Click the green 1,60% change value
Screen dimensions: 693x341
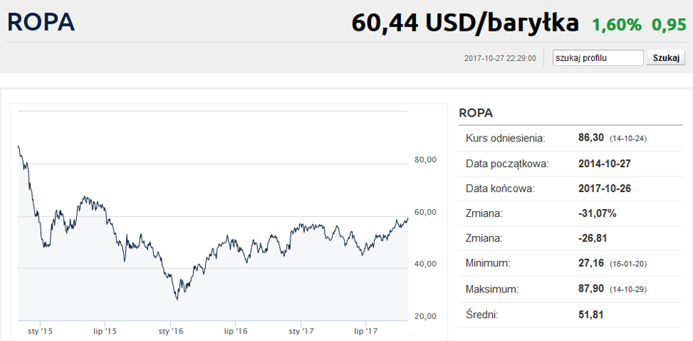tap(617, 25)
